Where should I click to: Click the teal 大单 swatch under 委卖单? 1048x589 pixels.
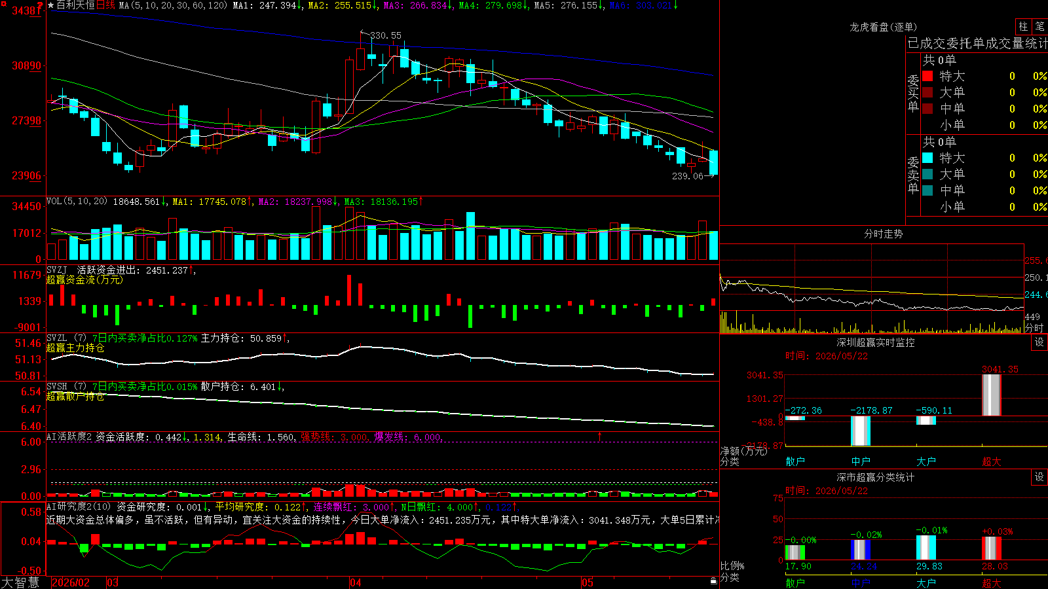pos(927,174)
